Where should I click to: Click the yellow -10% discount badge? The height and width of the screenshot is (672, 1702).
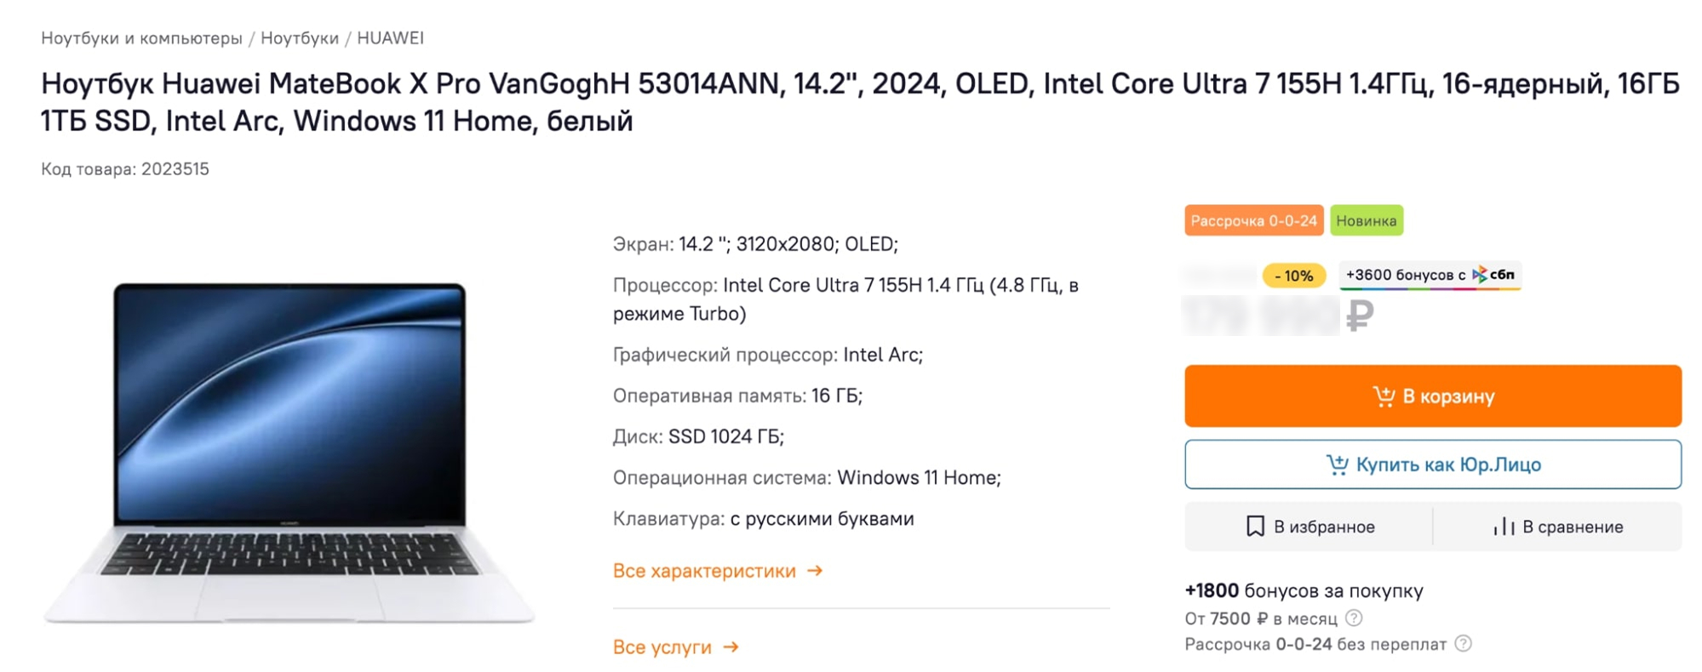click(x=1293, y=276)
